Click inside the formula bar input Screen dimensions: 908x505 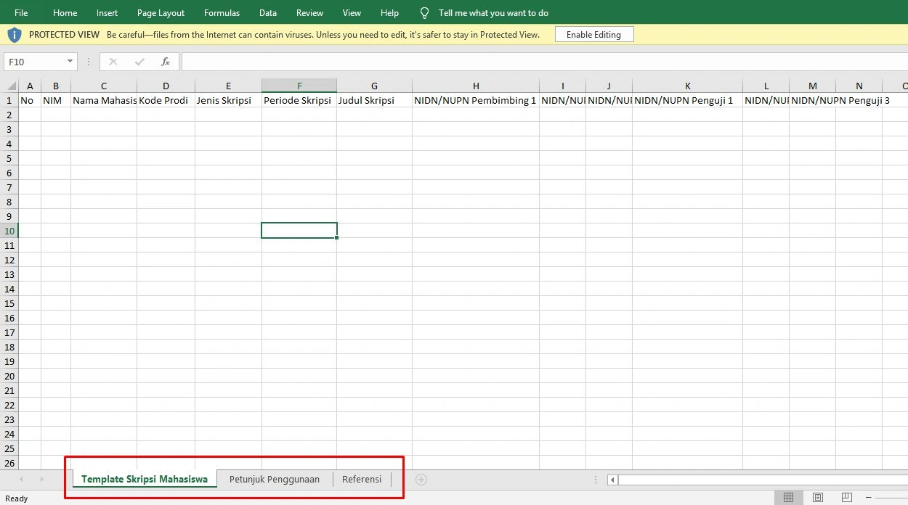(x=544, y=62)
